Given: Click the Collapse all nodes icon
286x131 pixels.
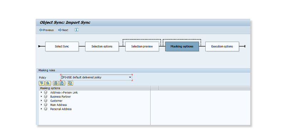Looking at the screenshot, I should pos(48,83).
